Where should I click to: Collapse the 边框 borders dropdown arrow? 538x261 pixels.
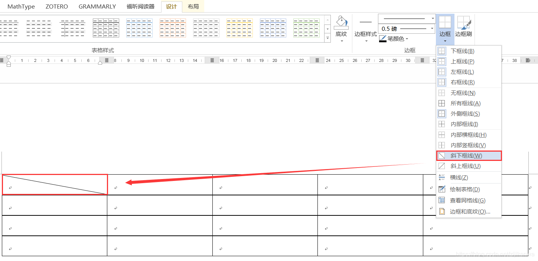[x=445, y=41]
